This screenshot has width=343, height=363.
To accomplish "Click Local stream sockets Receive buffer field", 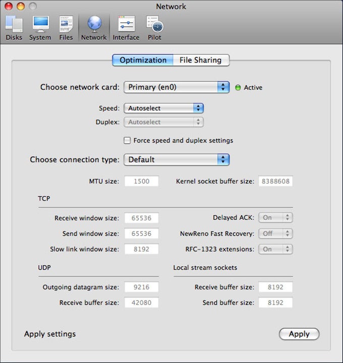I will click(x=275, y=287).
